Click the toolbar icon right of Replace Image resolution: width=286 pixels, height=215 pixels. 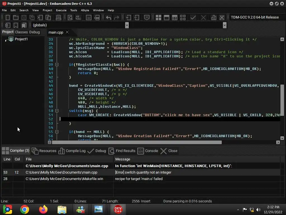(89, 18)
